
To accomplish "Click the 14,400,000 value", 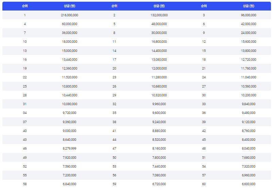I will click(x=159, y=51).
